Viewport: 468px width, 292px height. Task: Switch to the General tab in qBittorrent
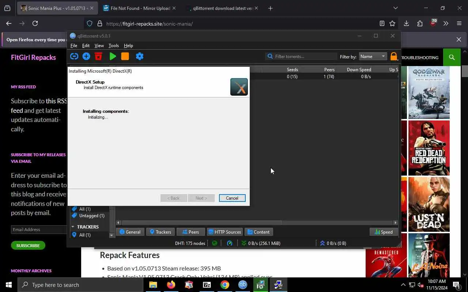(130, 232)
